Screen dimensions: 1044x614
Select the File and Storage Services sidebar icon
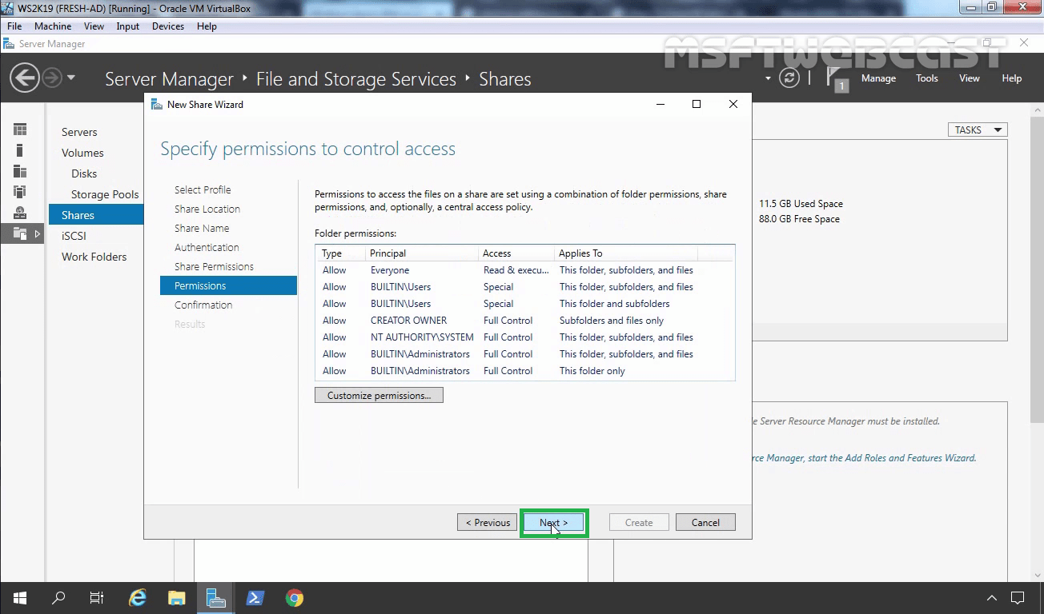pyautogui.click(x=20, y=191)
